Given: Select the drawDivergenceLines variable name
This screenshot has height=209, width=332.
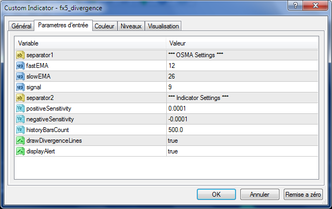Looking at the screenshot, I should (54, 141).
